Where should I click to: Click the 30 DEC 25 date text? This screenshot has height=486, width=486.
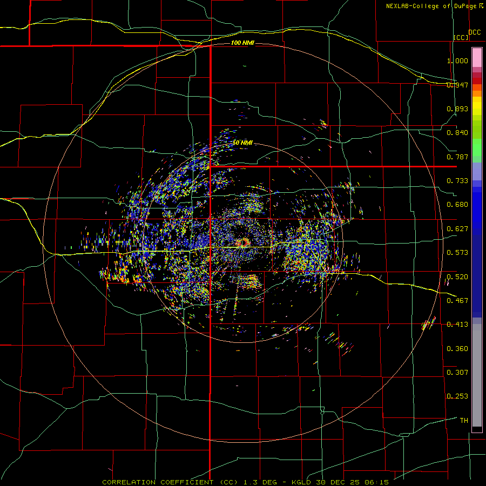[338, 482]
